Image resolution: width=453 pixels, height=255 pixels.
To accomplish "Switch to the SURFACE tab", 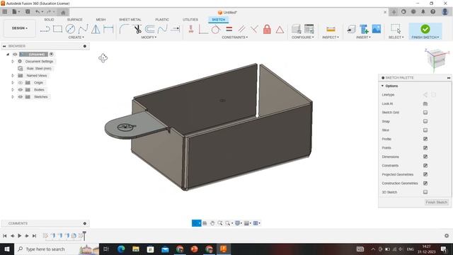I will click(x=75, y=19).
